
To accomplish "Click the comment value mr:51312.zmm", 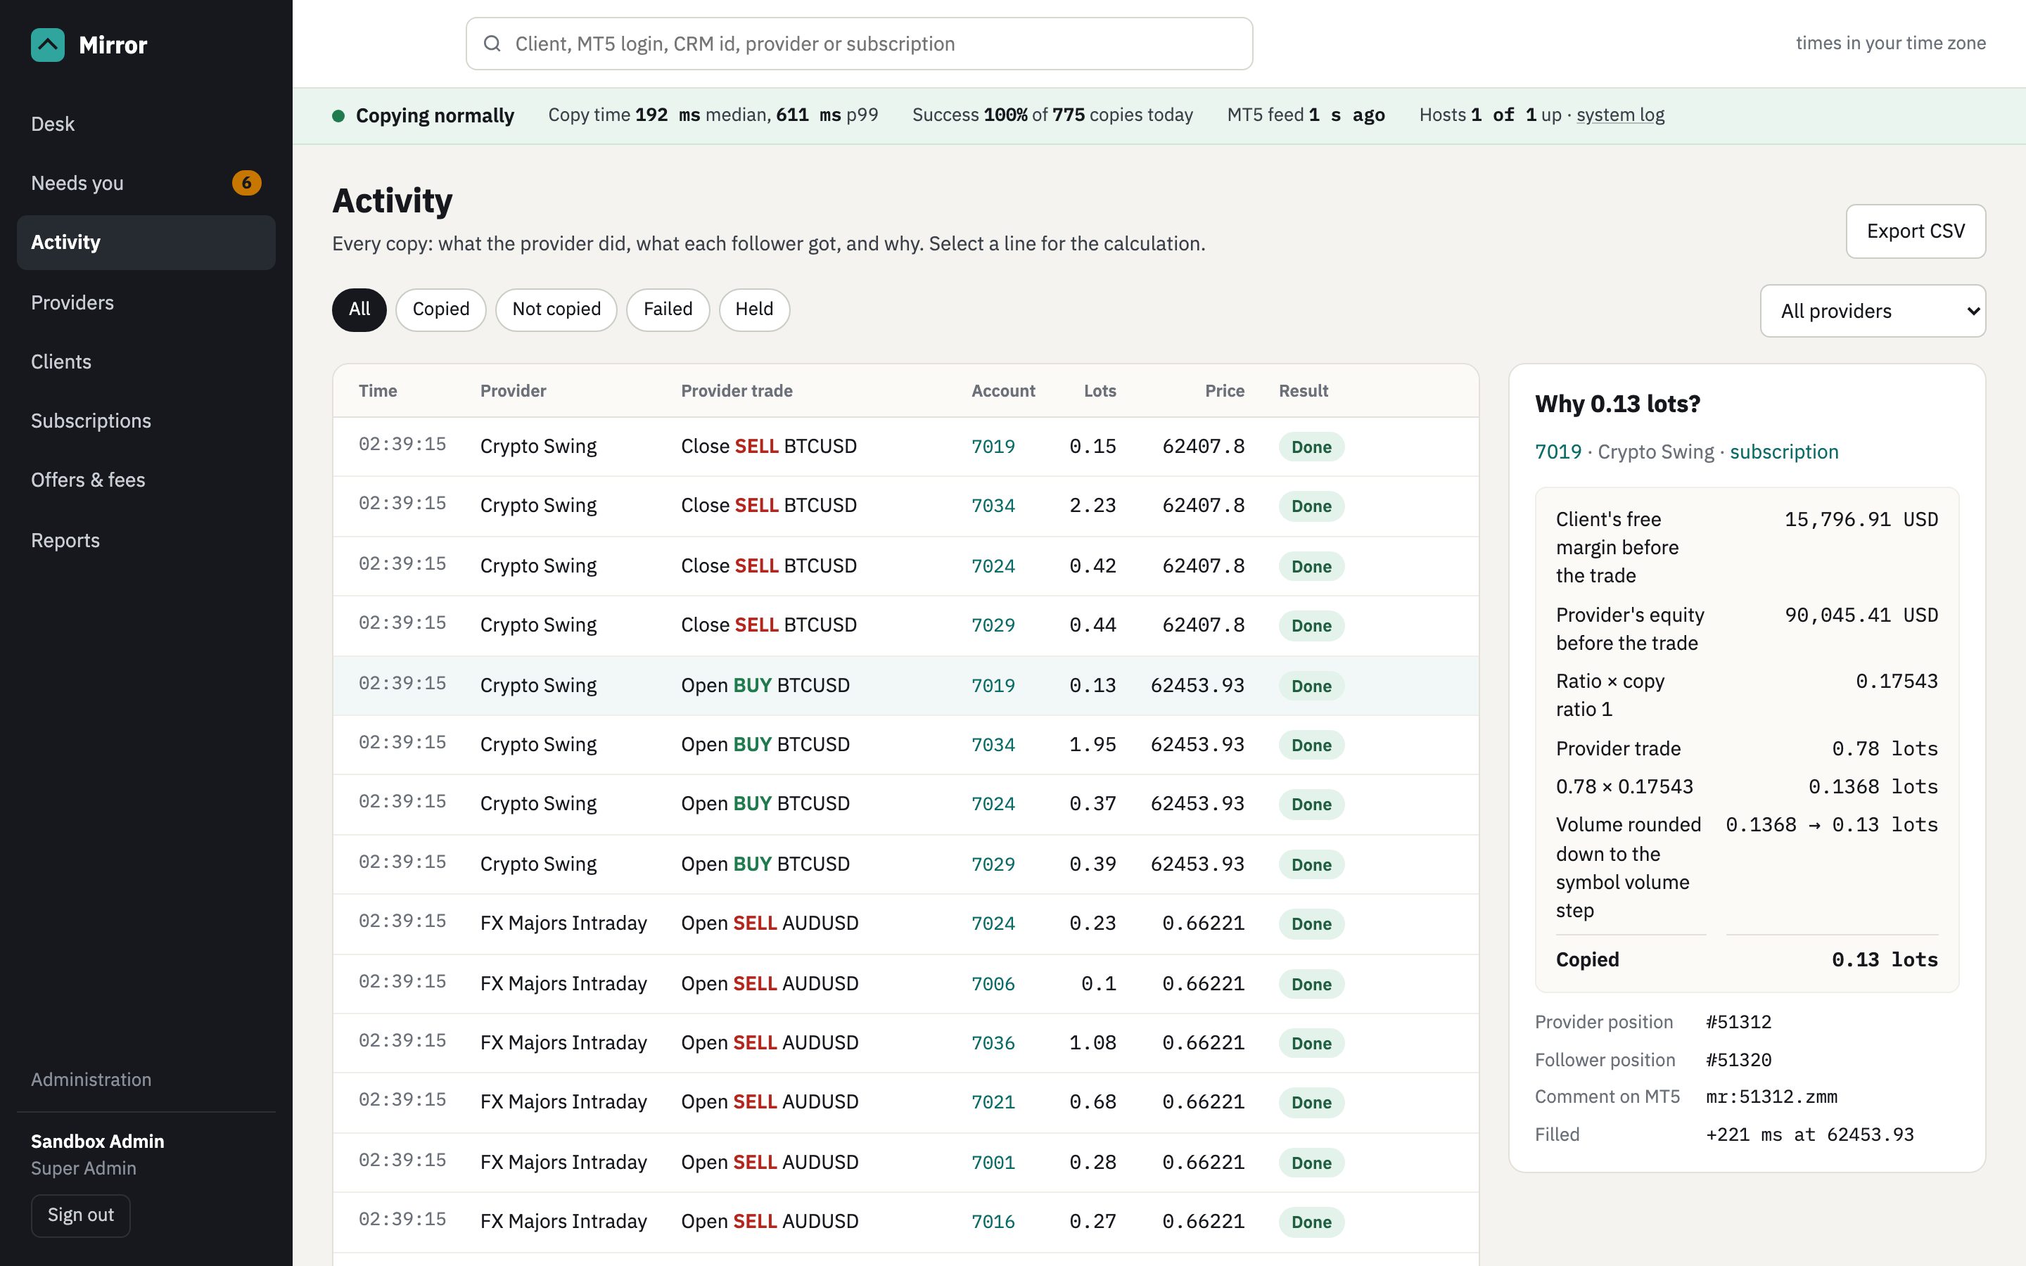I will pyautogui.click(x=1771, y=1097).
